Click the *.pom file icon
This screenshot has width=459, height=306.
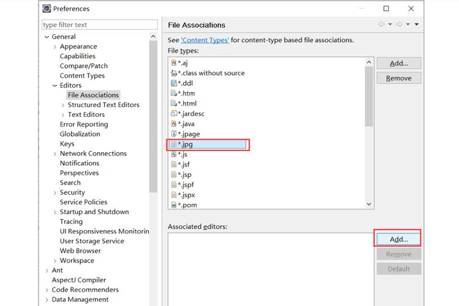click(x=174, y=205)
